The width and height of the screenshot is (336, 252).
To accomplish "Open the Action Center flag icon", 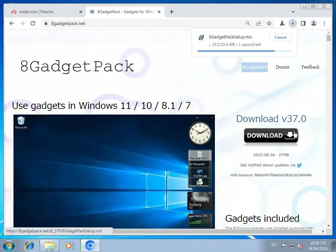I will click(284, 246).
